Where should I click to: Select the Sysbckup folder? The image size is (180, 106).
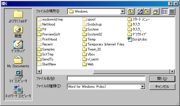pos(92,24)
